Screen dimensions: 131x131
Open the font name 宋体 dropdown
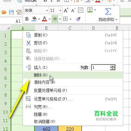(x=47, y=10)
